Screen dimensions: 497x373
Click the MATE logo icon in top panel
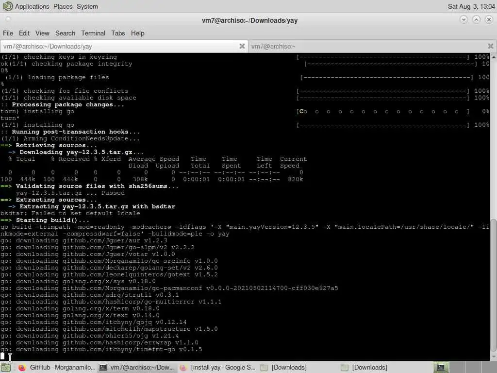7,6
